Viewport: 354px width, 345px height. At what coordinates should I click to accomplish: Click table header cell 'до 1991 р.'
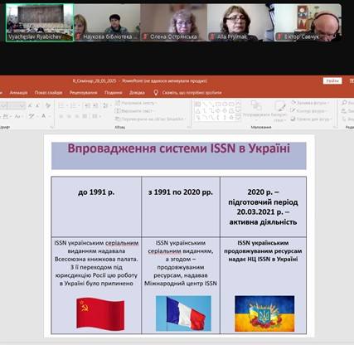click(96, 192)
